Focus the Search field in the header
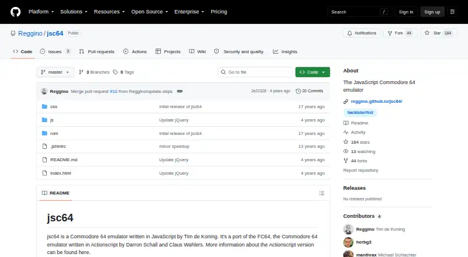This screenshot has height=257, width=468. point(359,12)
